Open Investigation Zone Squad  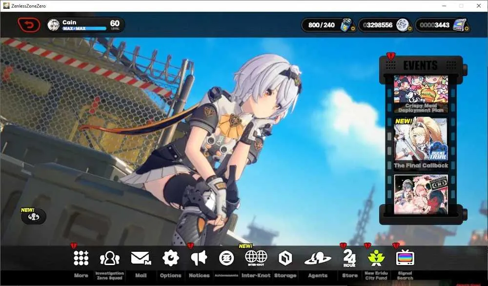coord(109,258)
